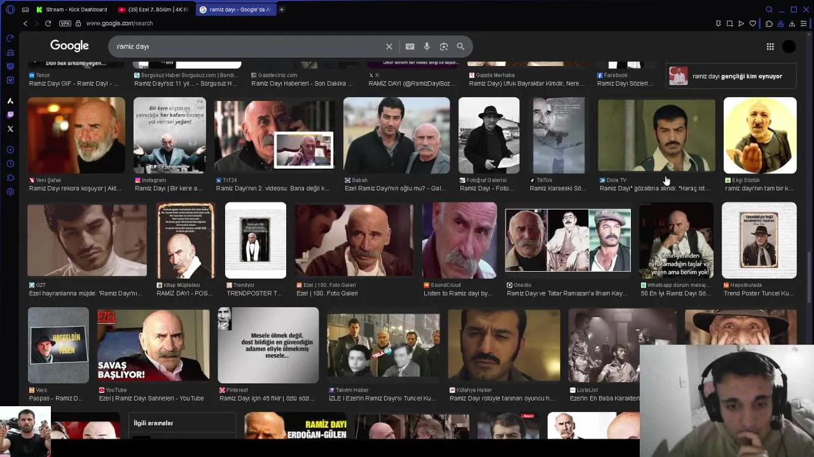The width and height of the screenshot is (814, 457).
Task: Select the ramiz dayı Google tab
Action: 235,10
